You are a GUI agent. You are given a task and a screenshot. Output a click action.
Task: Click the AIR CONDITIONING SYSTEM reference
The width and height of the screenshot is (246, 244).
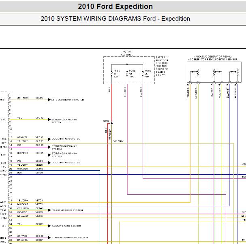point(68,100)
